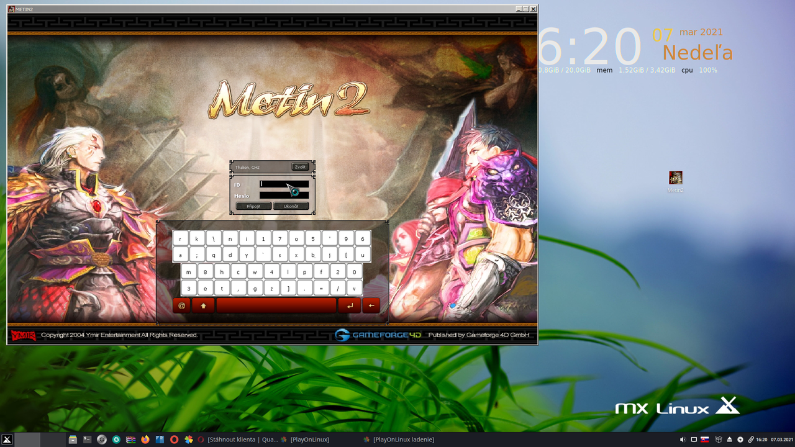Tap the 'z' key on the virtual keyboard

tap(271, 288)
